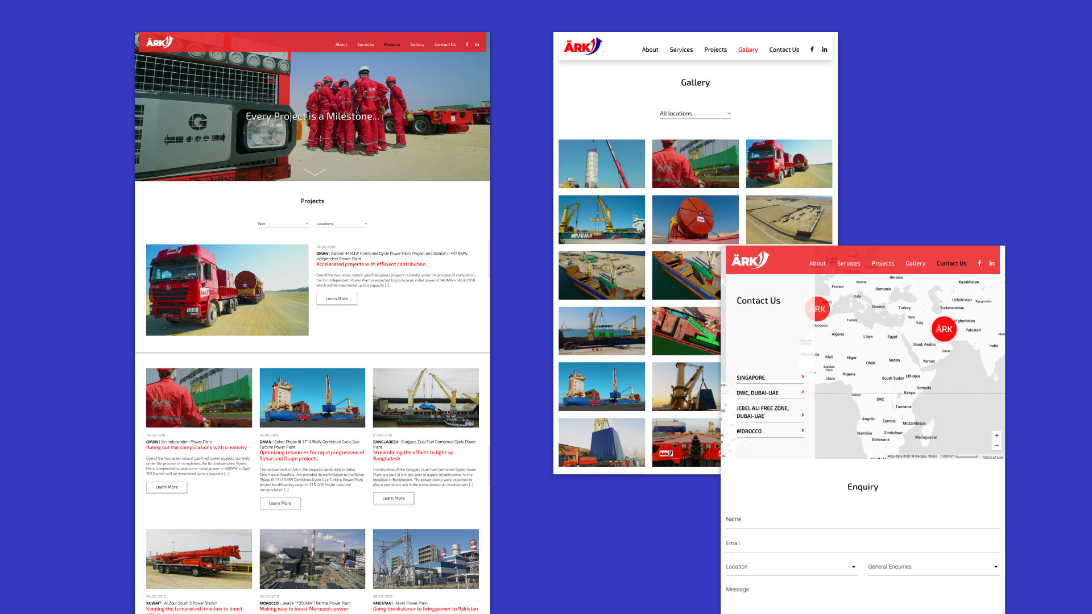Open 'Keeping the turnaround time low' link
Viewport: 1092px width, 614px height.
click(x=194, y=609)
